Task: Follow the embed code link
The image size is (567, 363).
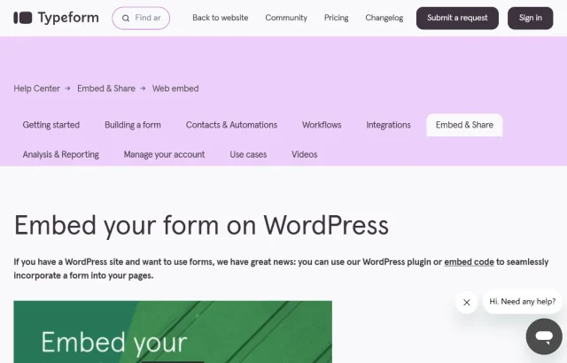Action: 469,262
